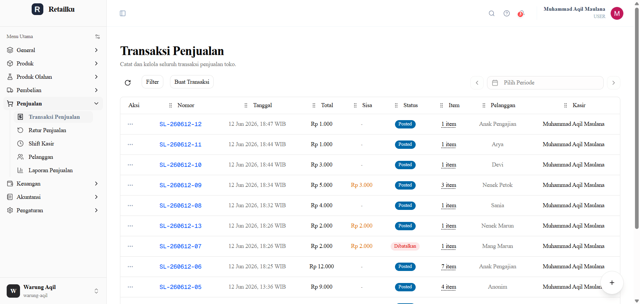Toggle the sidebar panel icon
The height and width of the screenshot is (304, 640).
click(123, 13)
